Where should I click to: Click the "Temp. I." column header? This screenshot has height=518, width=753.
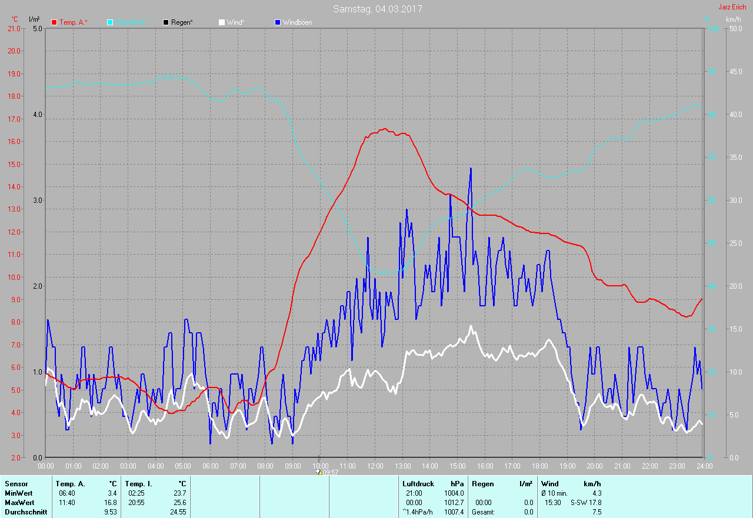pyautogui.click(x=139, y=484)
